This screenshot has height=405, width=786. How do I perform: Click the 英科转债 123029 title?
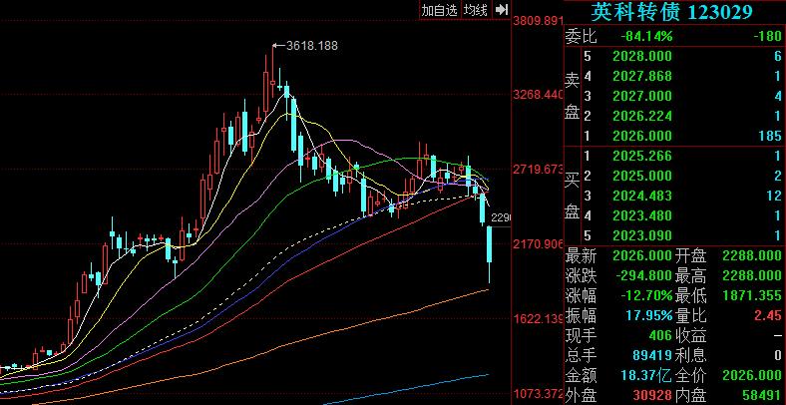672,12
